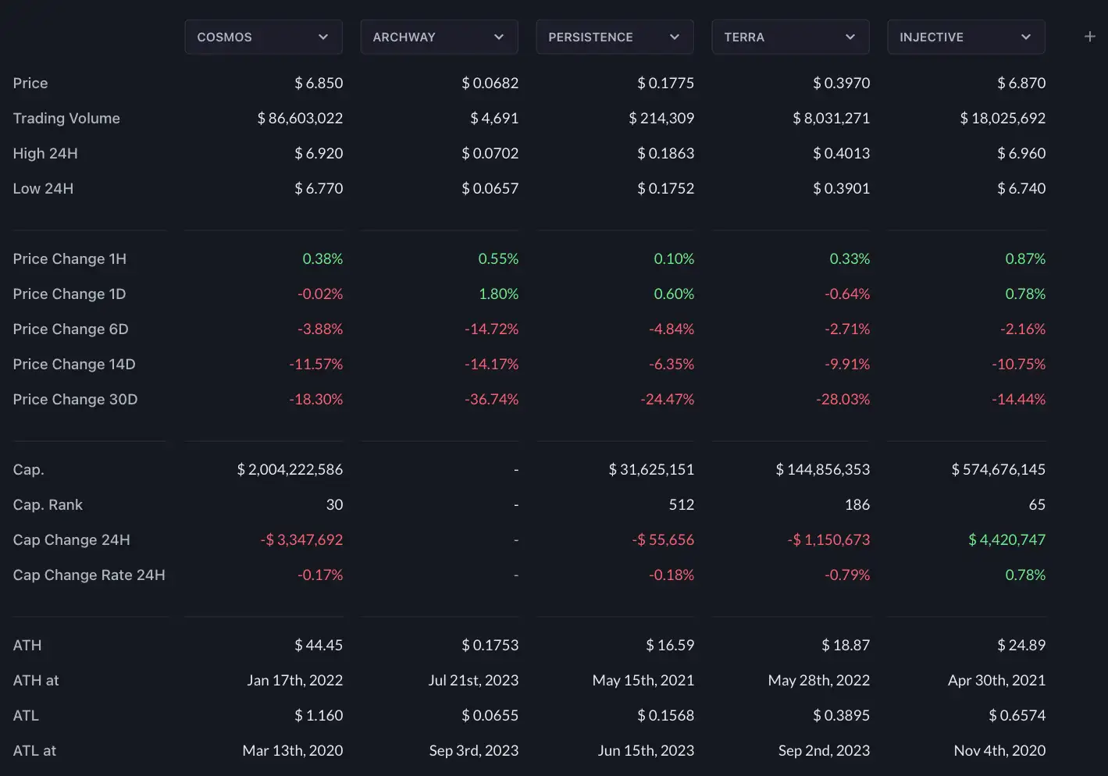Click Injective's green cap change $4,420,747
1108x776 pixels.
(x=1006, y=539)
